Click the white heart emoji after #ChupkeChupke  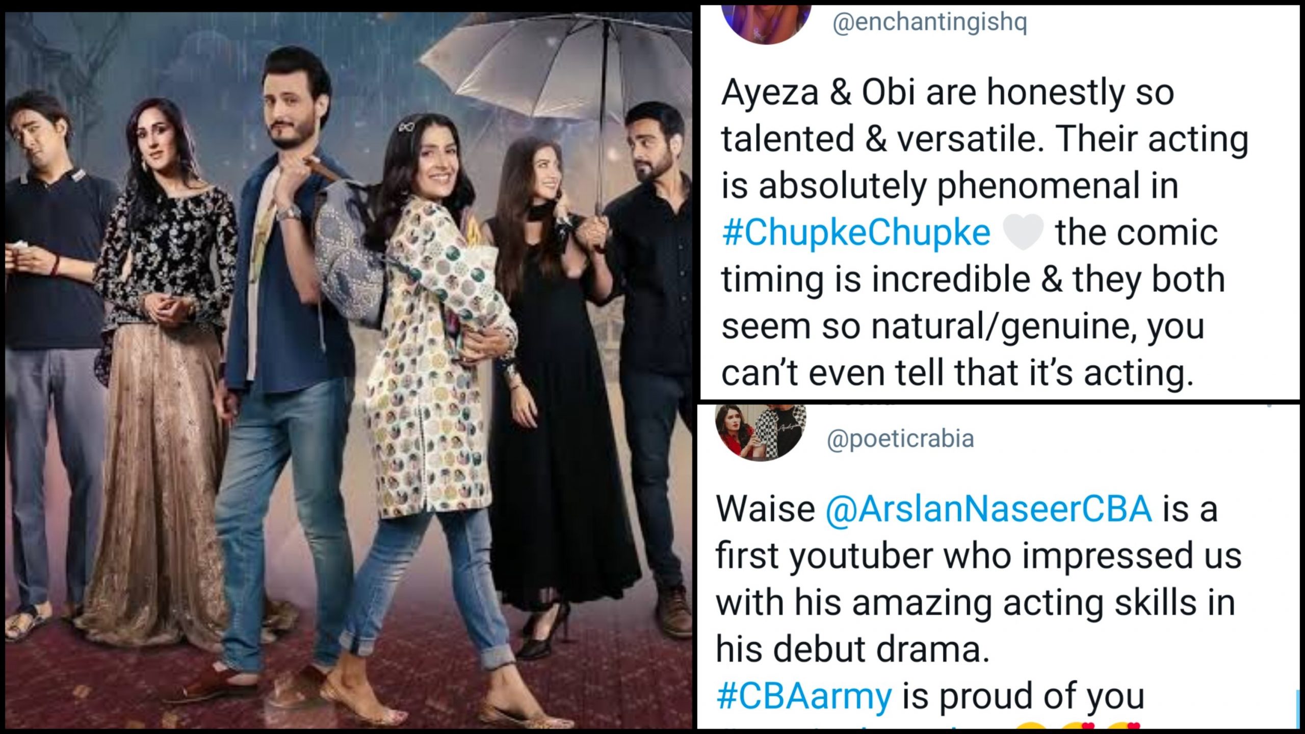(1023, 233)
